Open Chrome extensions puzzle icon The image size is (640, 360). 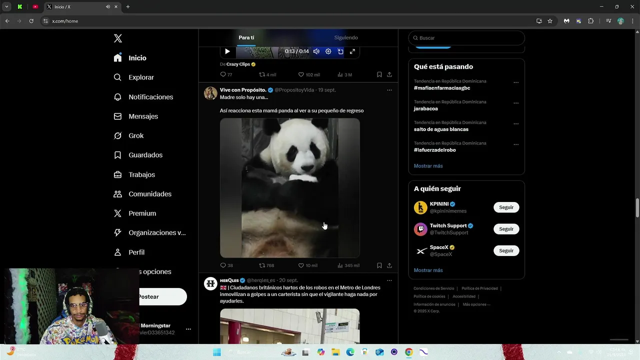coord(590,21)
